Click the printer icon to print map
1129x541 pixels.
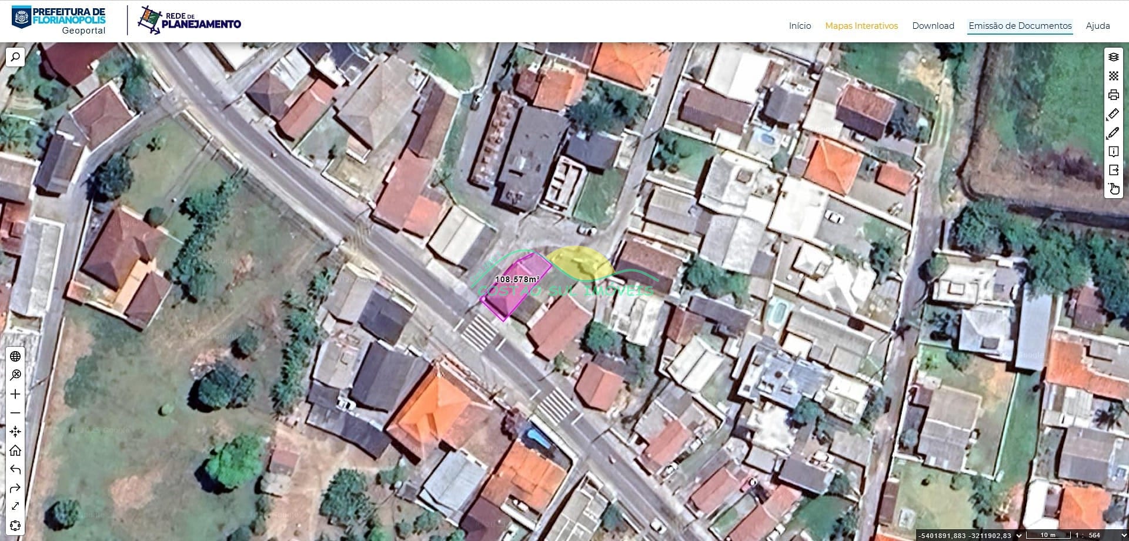pos(1113,95)
